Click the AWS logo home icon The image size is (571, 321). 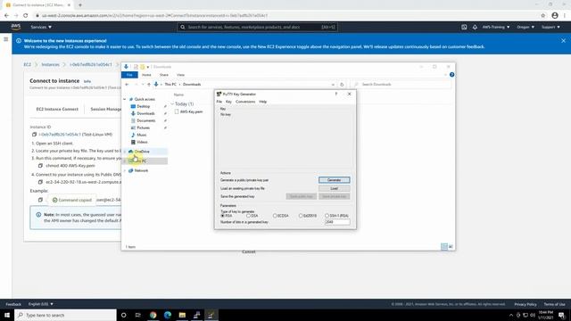pos(16,27)
